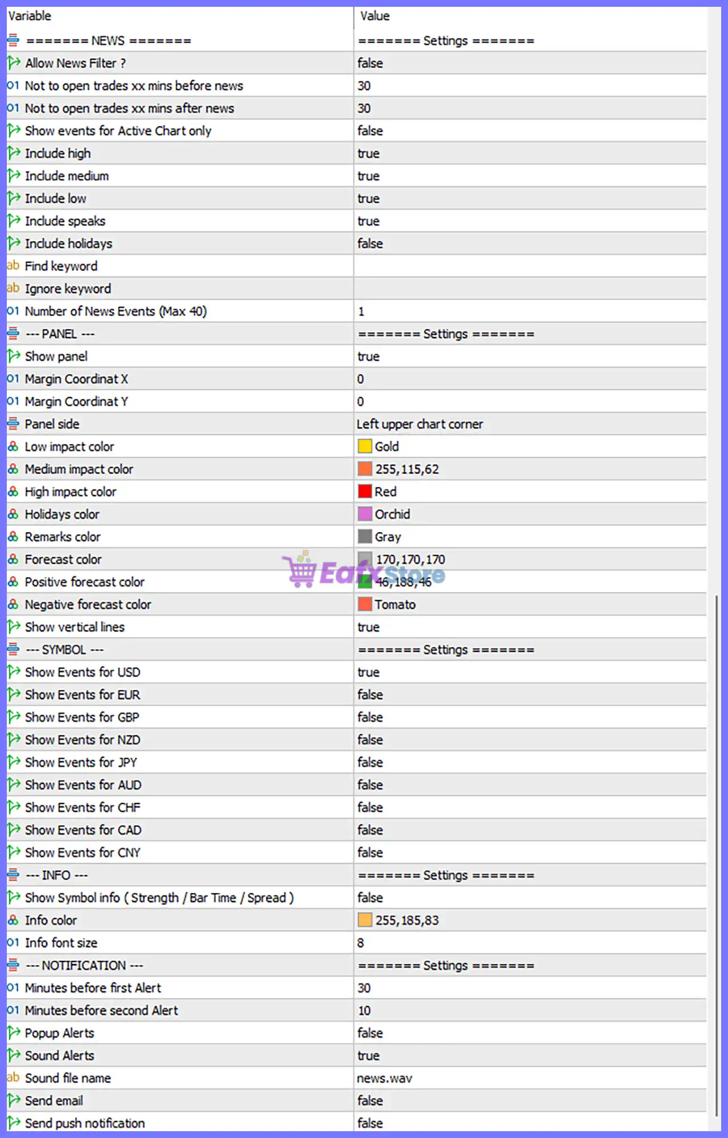Click the string icon beside Sound file name
The width and height of the screenshot is (728, 1138).
pyautogui.click(x=13, y=1078)
